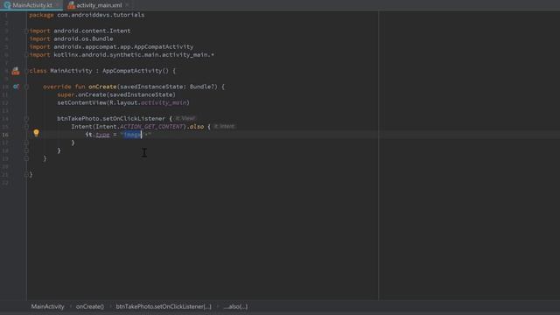Select btnTakePhoto.setOnClickListener breadcrumb
This screenshot has width=560, height=315.
tap(164, 306)
